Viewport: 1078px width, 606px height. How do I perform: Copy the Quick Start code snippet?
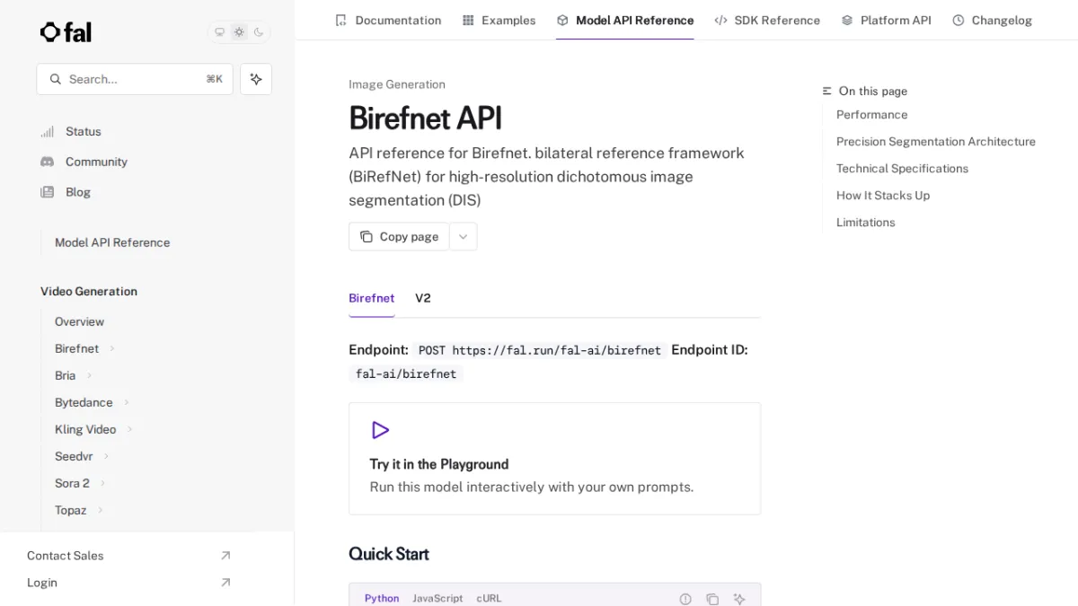712,599
